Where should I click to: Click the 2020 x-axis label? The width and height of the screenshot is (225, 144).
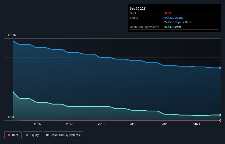tap(165, 124)
